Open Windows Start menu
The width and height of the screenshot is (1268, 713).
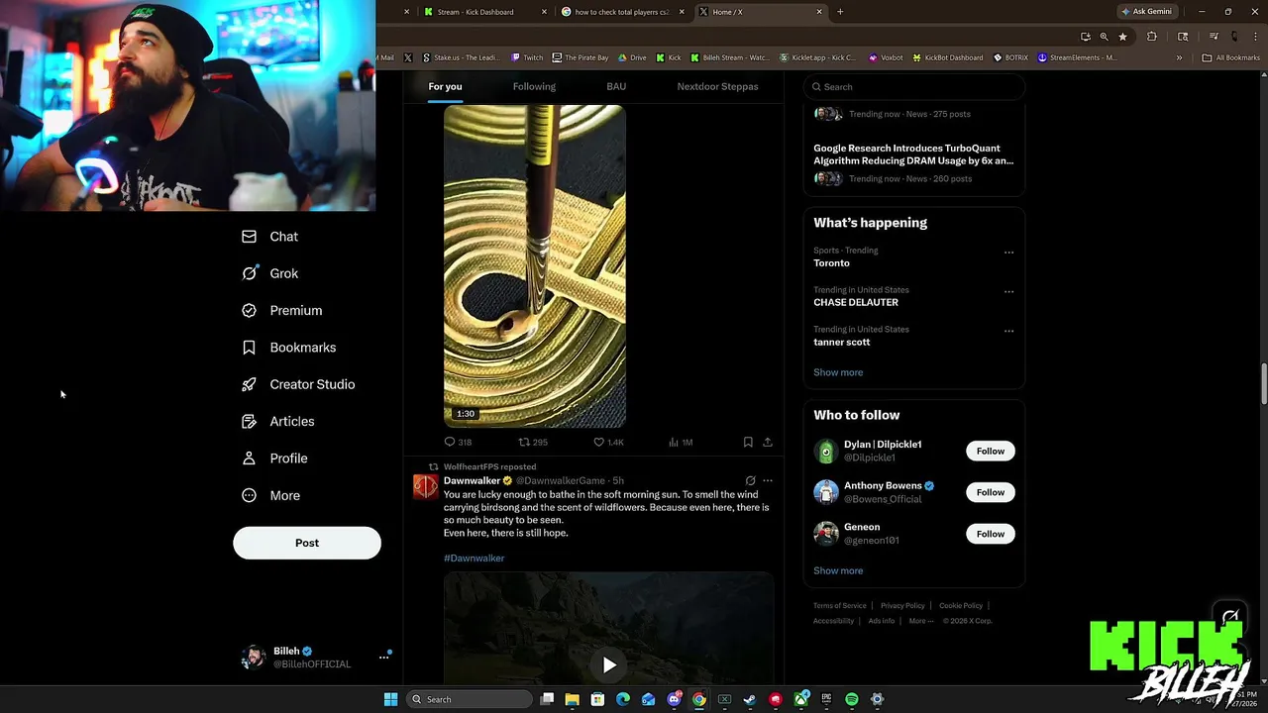[x=390, y=699]
